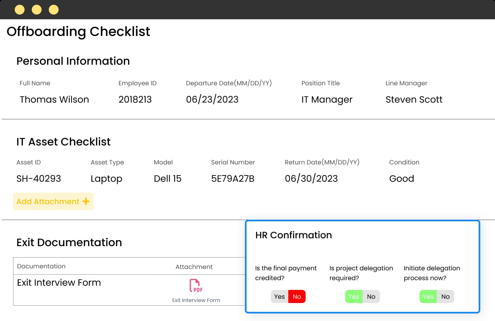Click the plus icon on Add Attachment
The height and width of the screenshot is (321, 495).
[86, 201]
